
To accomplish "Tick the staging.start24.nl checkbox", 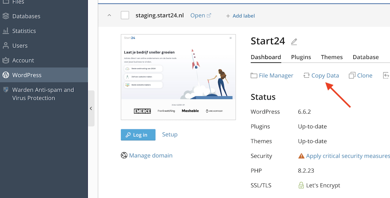I will coord(125,16).
